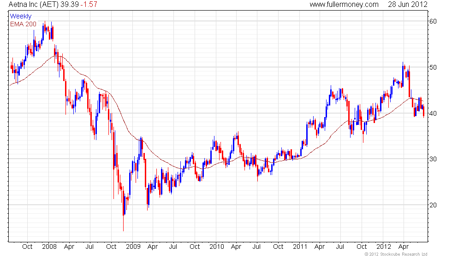The height and width of the screenshot is (258, 452).
Task: Click the '© 2012 Stockcube Research Ltd' copyright text
Action: pos(396,254)
